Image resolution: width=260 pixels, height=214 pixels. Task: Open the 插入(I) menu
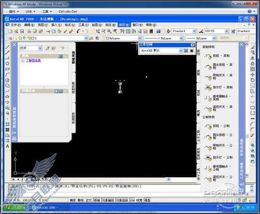tap(56, 25)
